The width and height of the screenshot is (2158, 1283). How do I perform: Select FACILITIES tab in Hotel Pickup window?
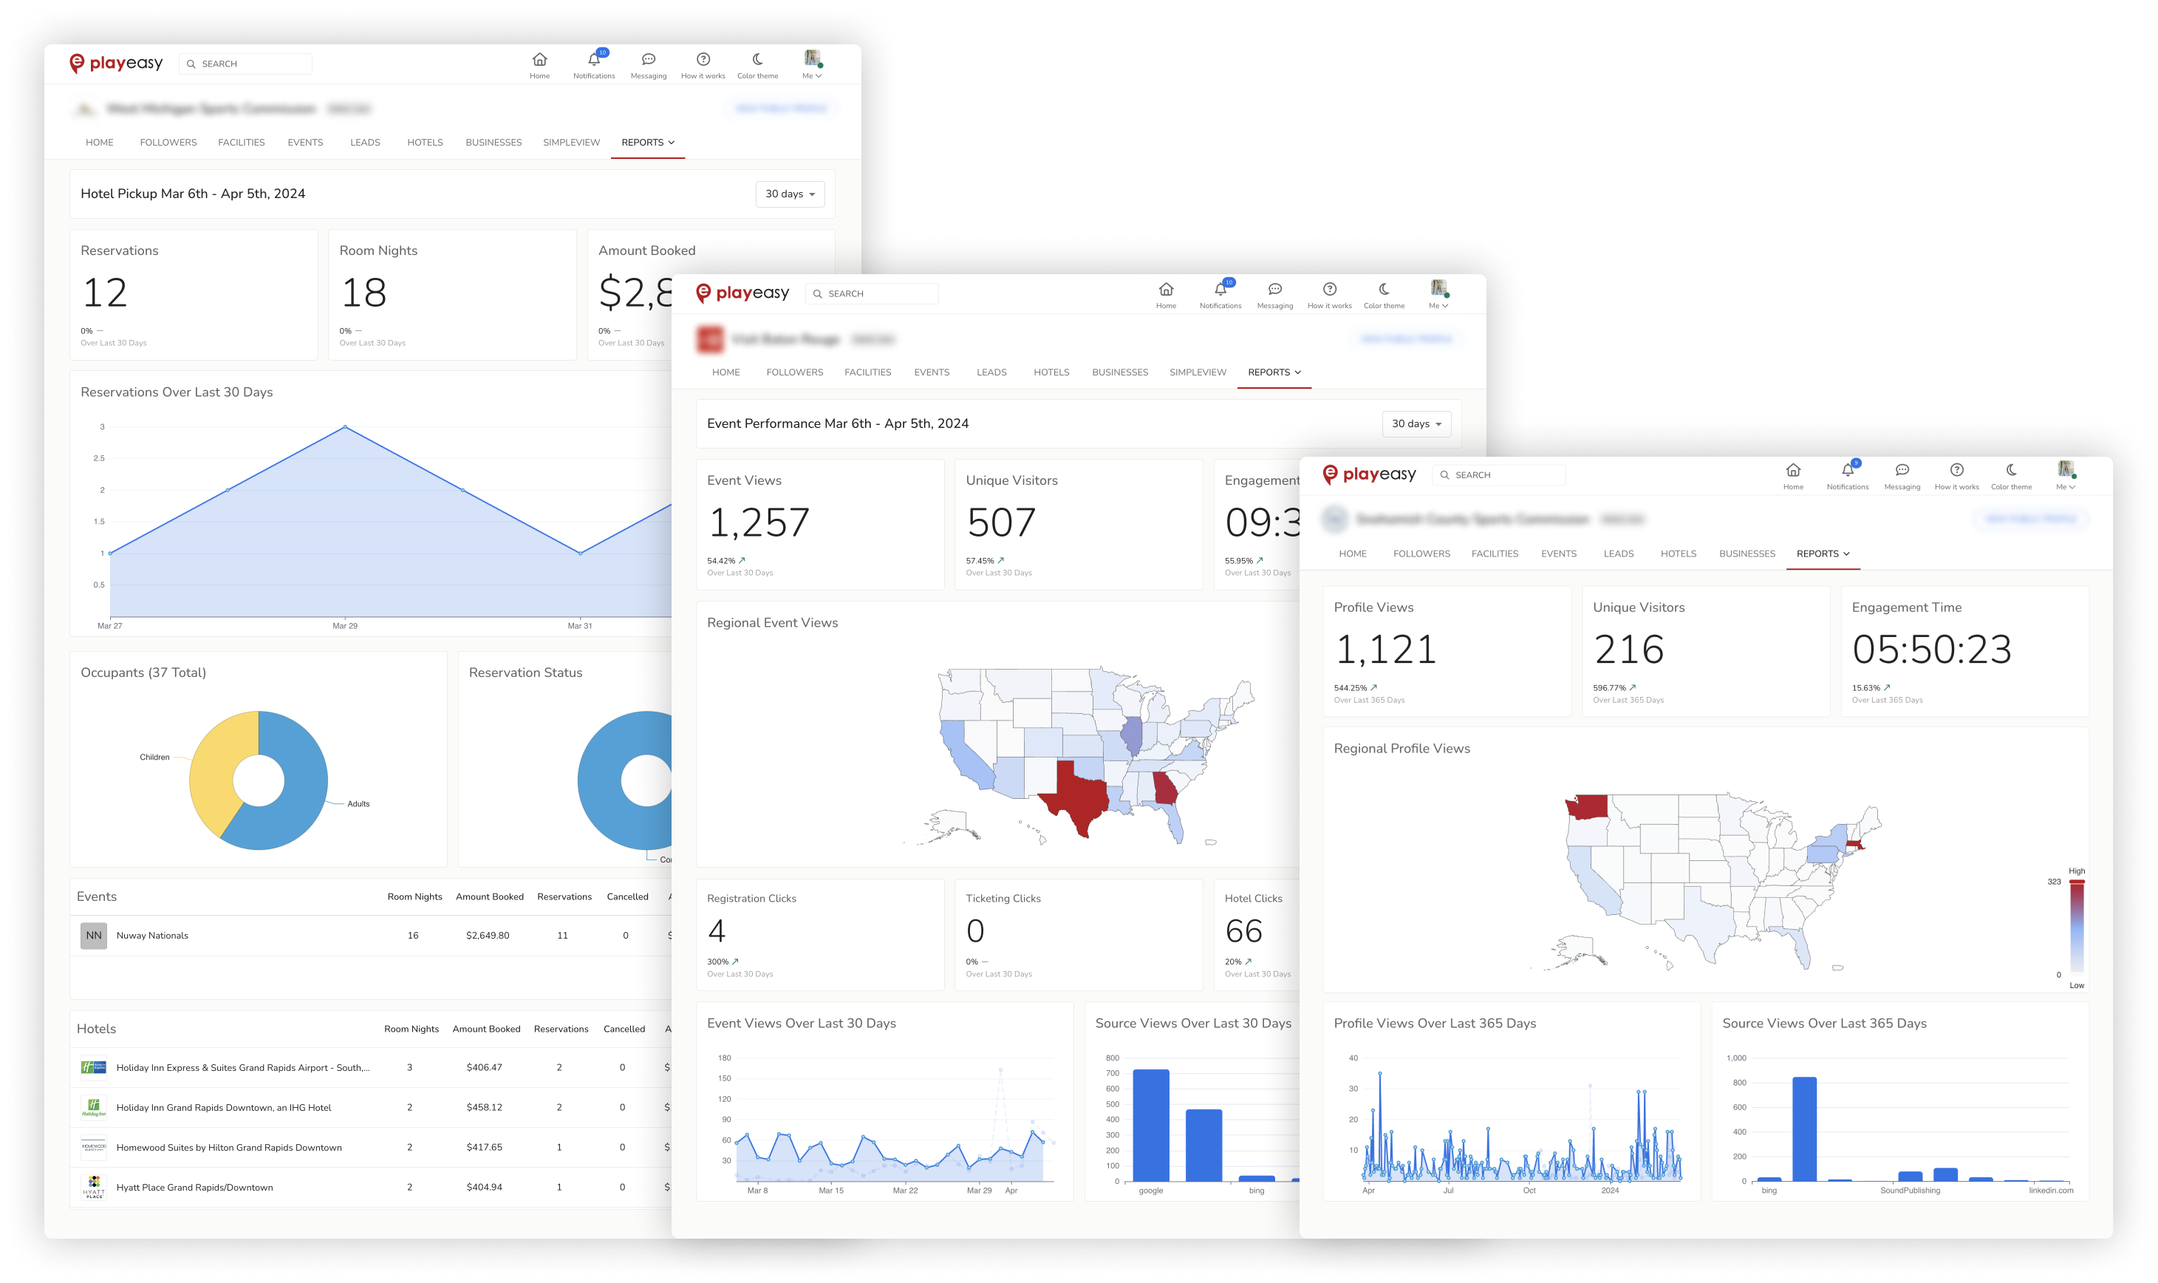click(241, 143)
